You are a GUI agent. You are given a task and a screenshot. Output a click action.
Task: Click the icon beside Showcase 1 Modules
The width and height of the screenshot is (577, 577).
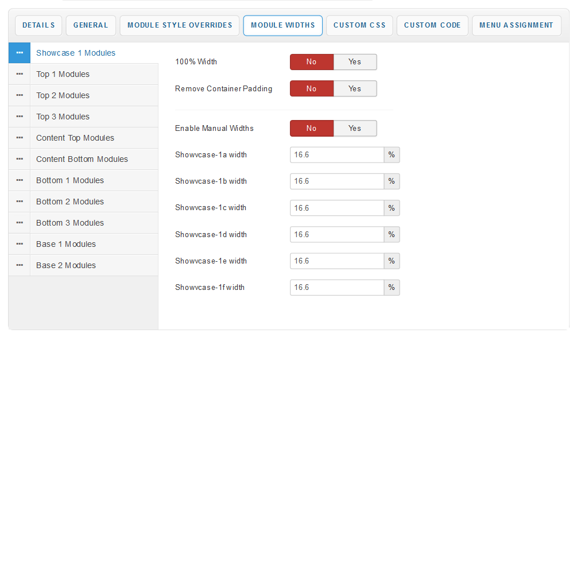pos(20,53)
